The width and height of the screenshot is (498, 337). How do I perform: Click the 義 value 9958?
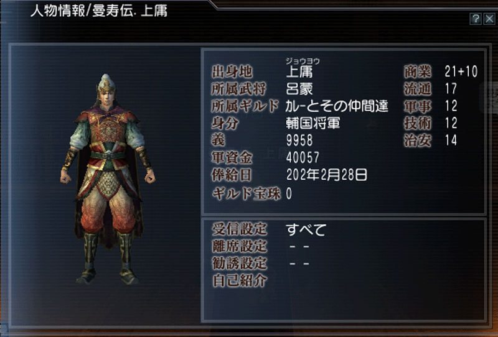click(299, 141)
